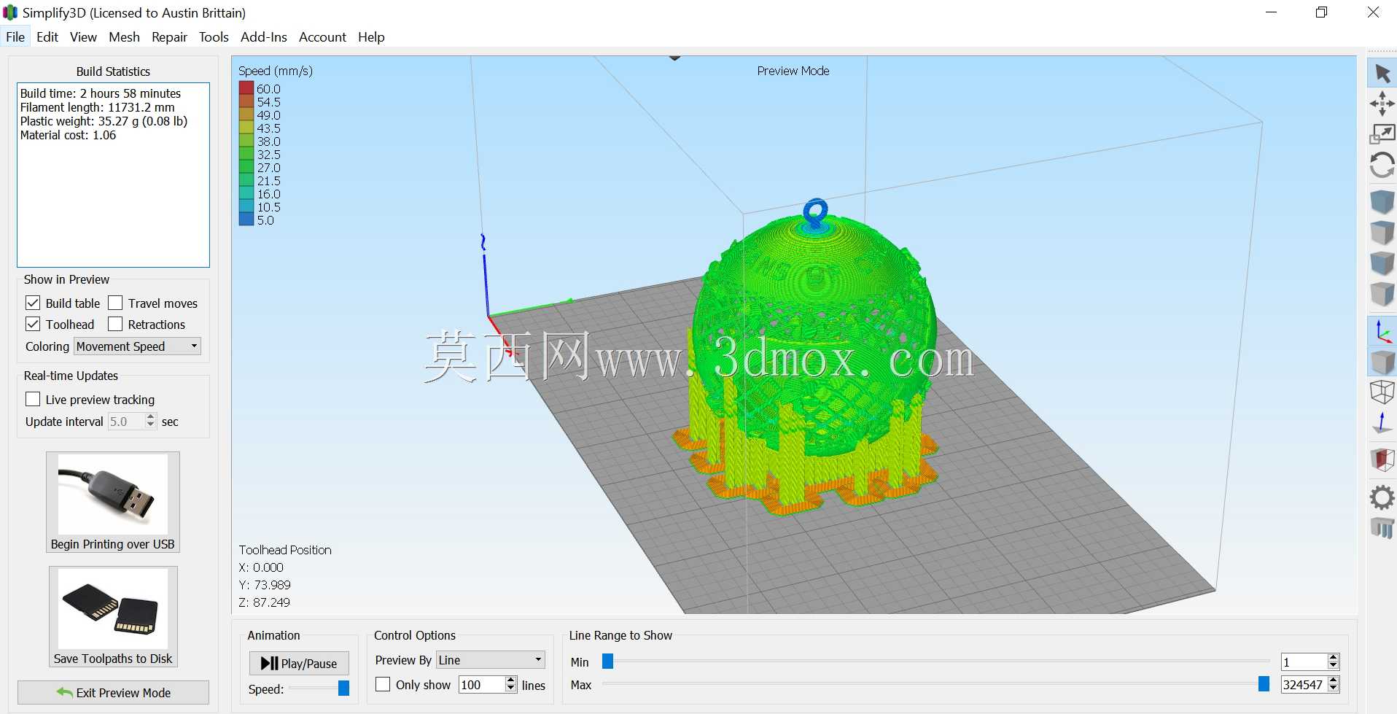Viewport: 1397px width, 714px height.
Task: Open the Account menu
Action: [x=322, y=37]
